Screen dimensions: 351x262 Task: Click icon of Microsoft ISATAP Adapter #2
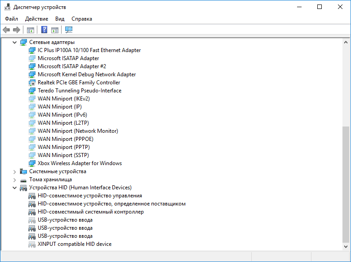point(32,66)
